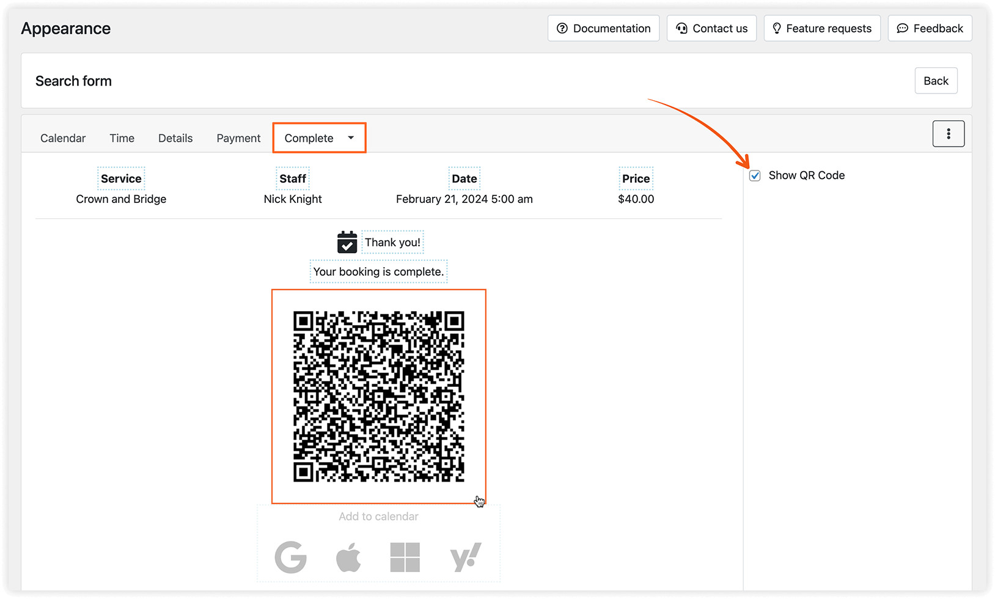Click the Appearance page title
This screenshot has height=599, width=995.
coord(66,28)
